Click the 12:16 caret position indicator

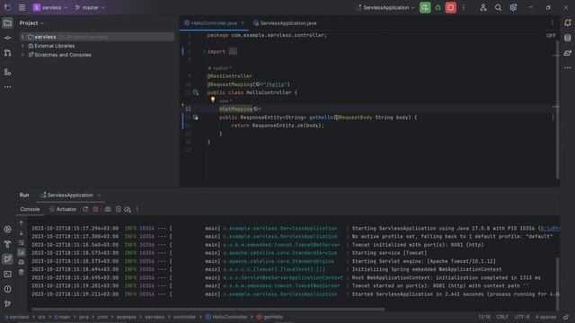pyautogui.click(x=484, y=317)
